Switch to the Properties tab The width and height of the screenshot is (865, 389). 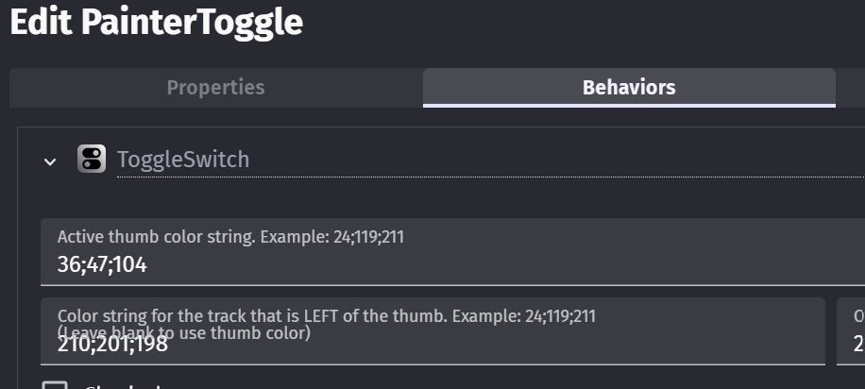(x=215, y=88)
